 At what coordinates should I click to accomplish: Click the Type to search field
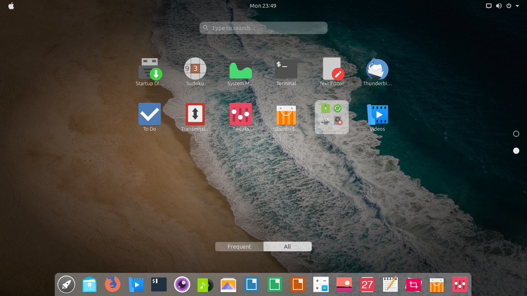263,28
